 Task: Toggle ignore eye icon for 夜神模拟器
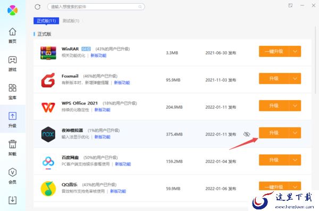[247, 134]
